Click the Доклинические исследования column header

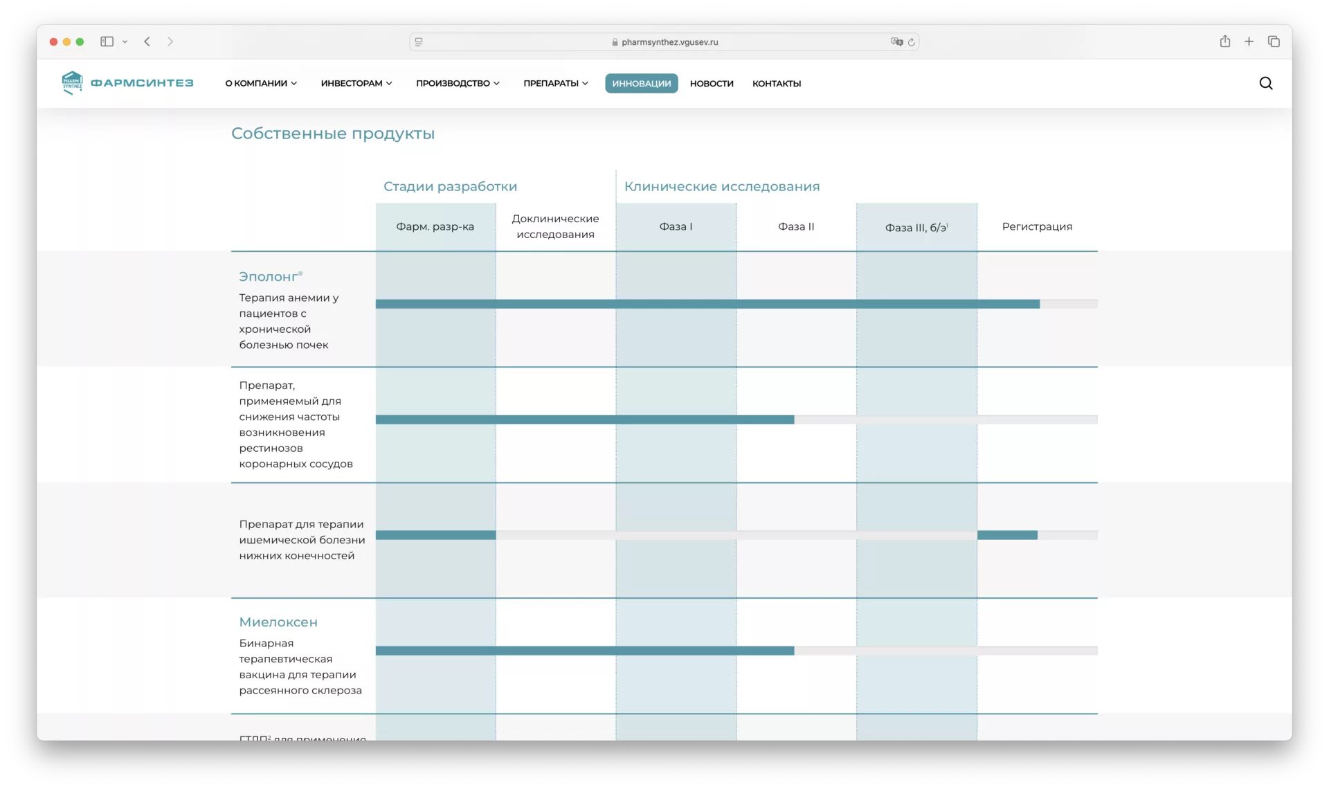pos(555,226)
